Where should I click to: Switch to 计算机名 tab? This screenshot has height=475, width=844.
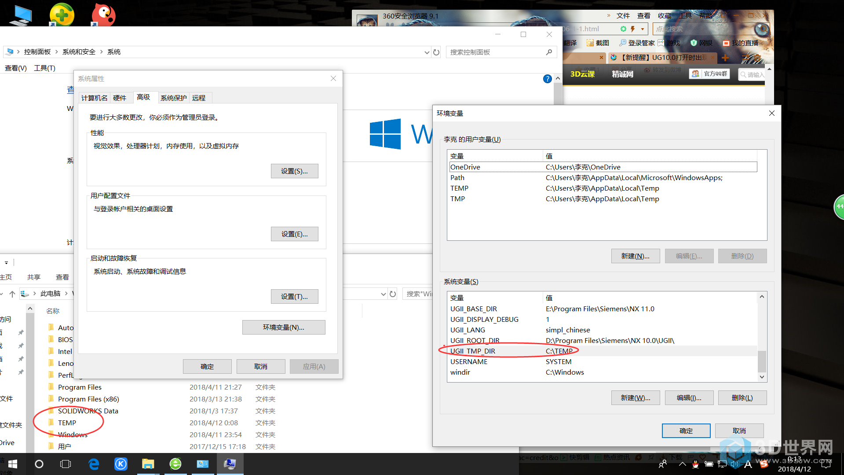(x=94, y=98)
